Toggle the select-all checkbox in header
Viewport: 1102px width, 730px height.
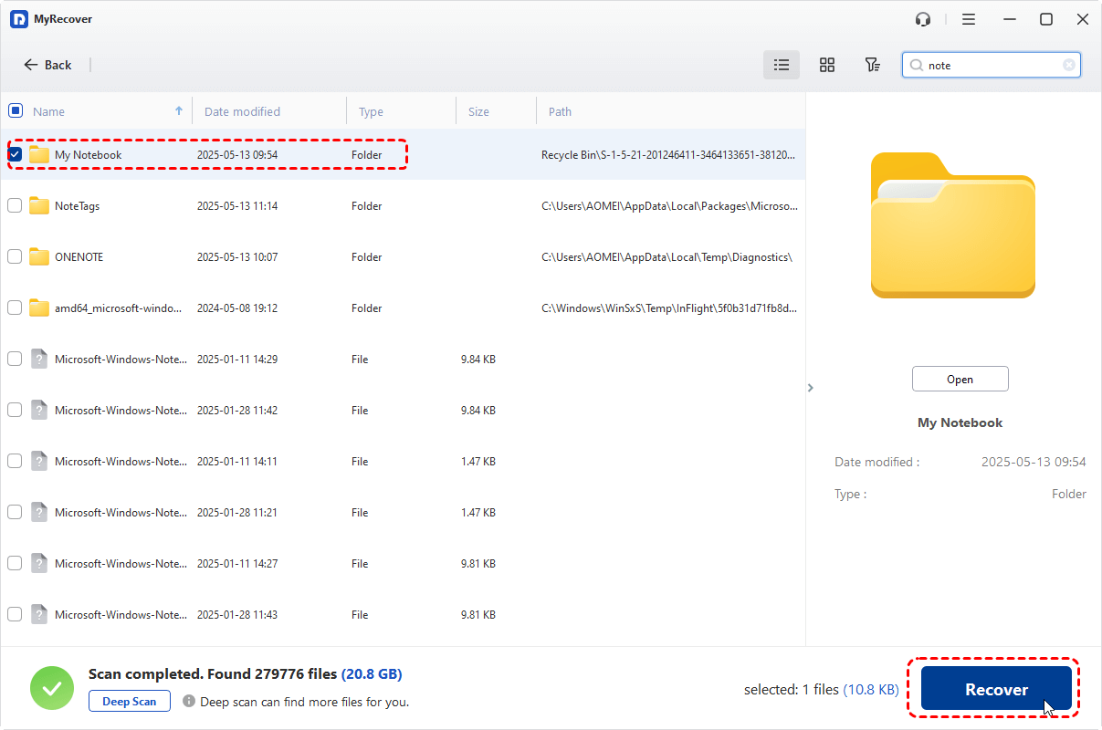(x=16, y=110)
